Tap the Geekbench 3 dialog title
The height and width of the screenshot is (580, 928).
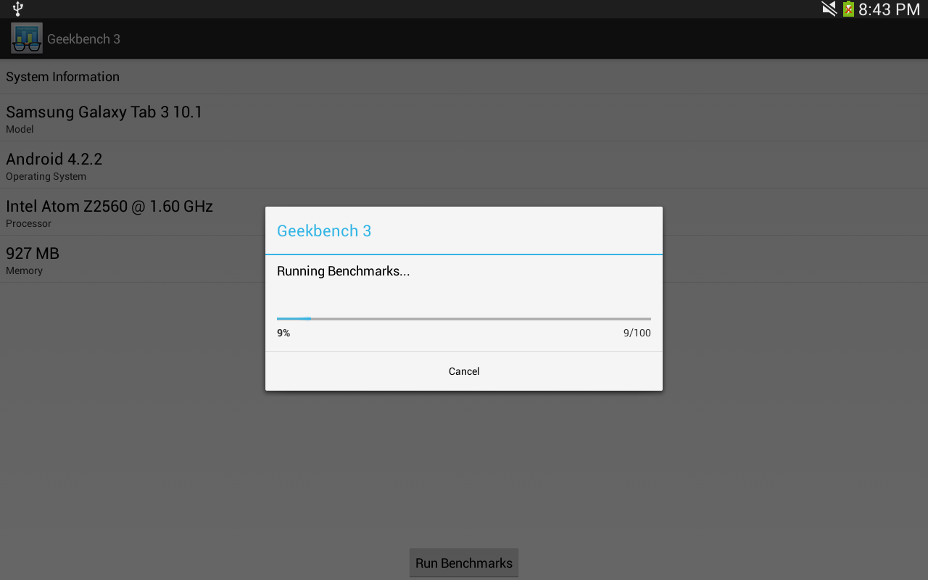pos(324,231)
